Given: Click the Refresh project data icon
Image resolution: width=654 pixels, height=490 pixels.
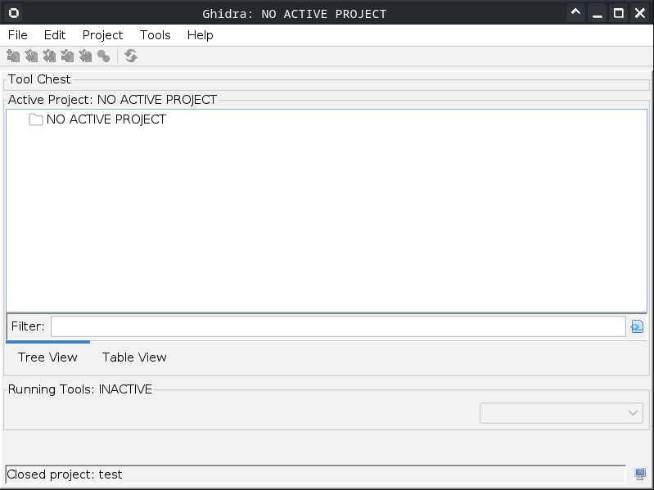Looking at the screenshot, I should click(131, 56).
